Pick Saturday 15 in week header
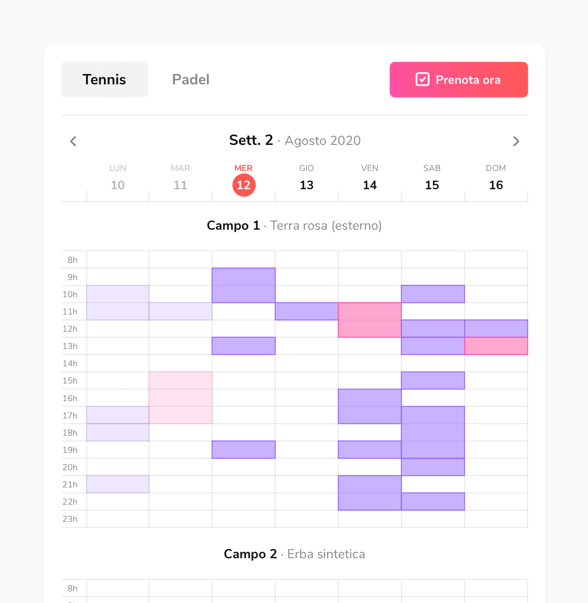 [x=432, y=185]
